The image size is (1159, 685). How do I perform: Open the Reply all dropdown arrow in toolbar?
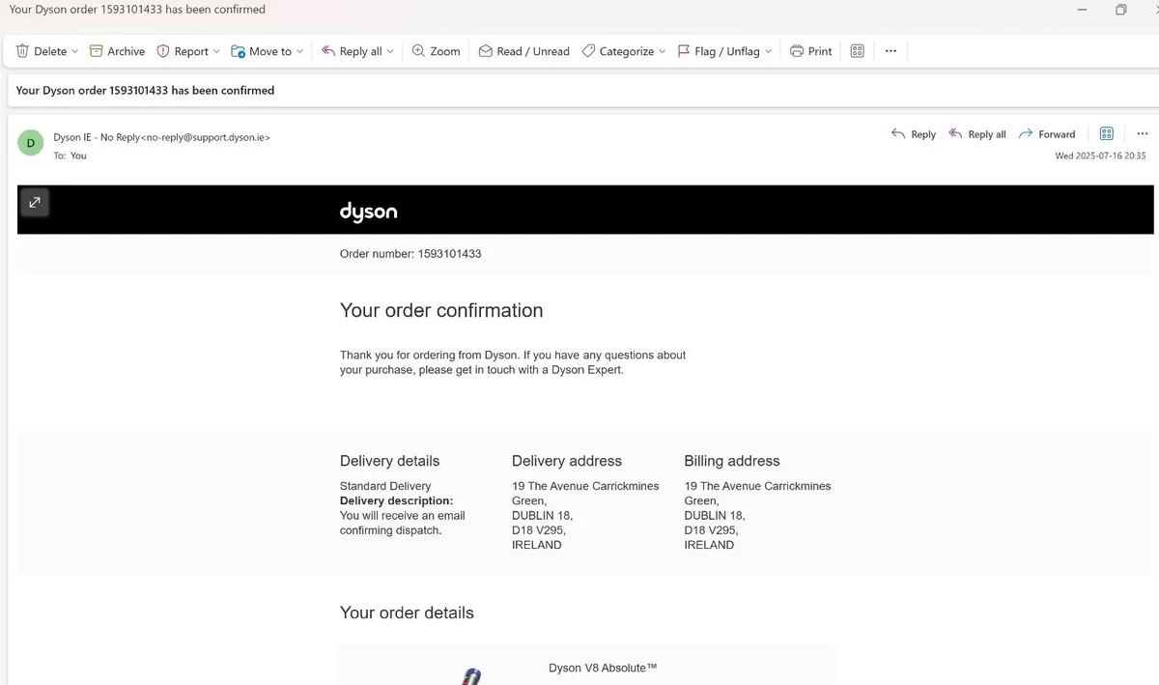click(390, 52)
